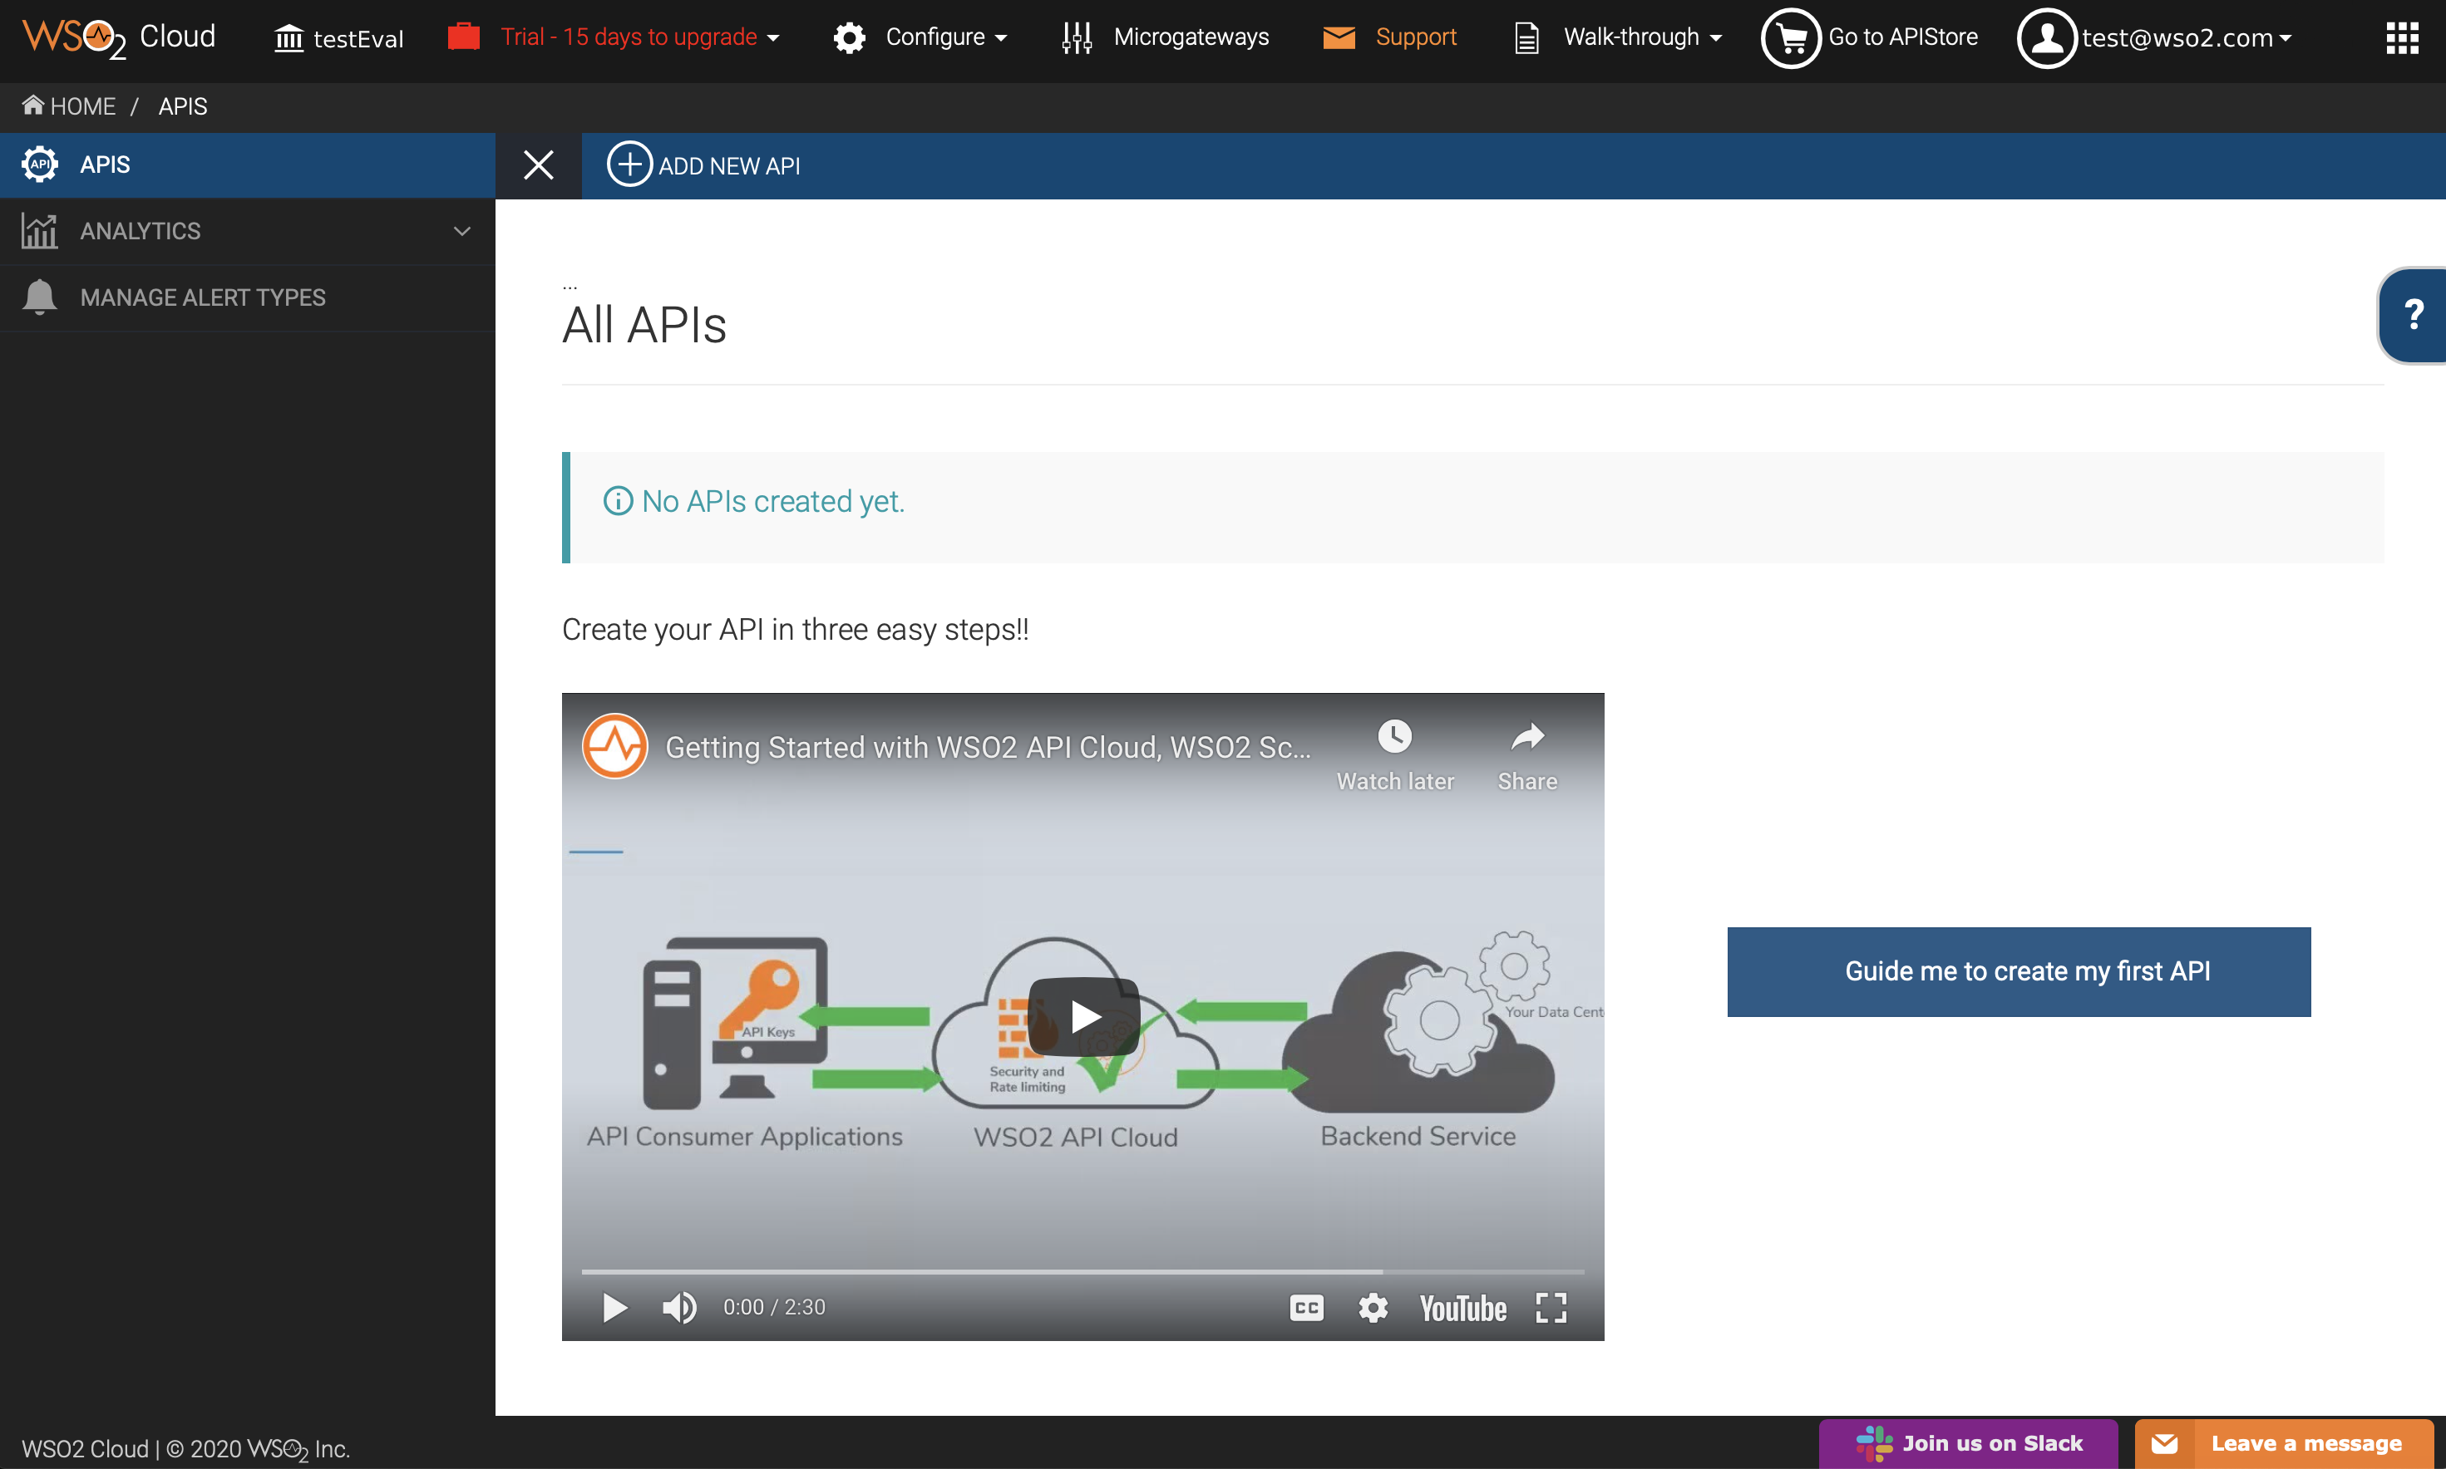Click the user profile avatar icon
This screenshot has width=2446, height=1469.
2047,37
